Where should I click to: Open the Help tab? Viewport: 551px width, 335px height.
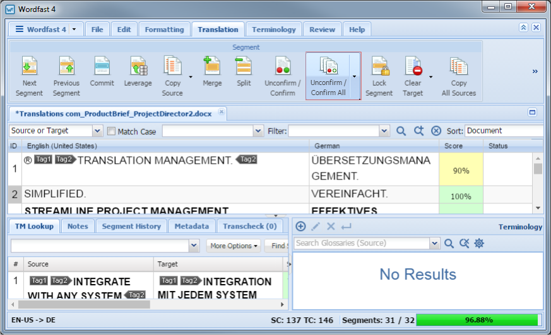pyautogui.click(x=357, y=30)
